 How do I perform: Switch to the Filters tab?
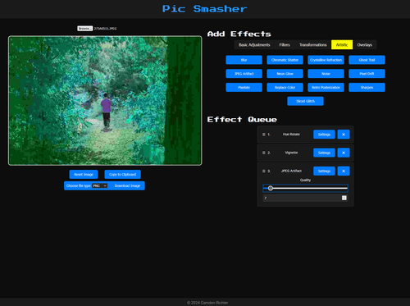click(285, 45)
